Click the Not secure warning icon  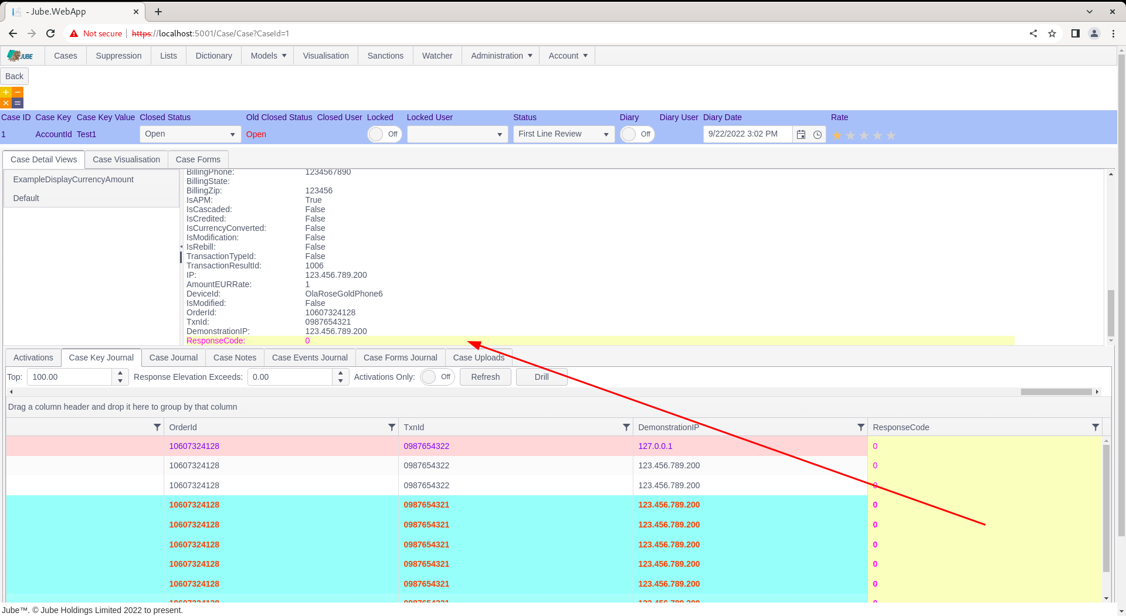pos(74,33)
